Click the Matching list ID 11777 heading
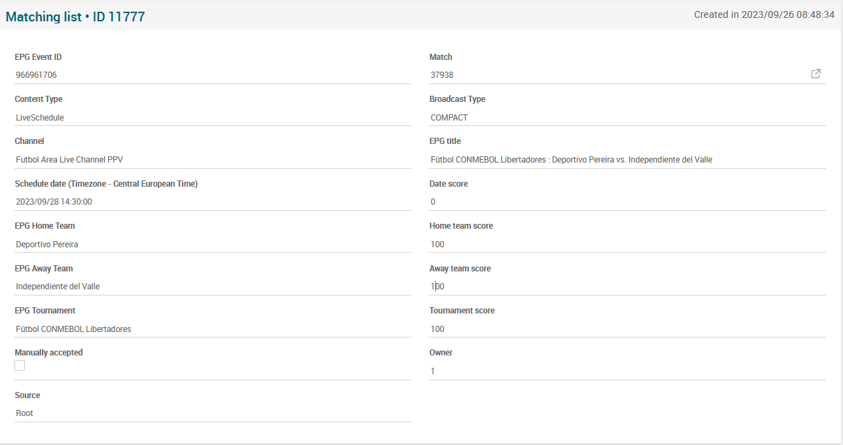Image resolution: width=843 pixels, height=445 pixels. click(x=75, y=17)
